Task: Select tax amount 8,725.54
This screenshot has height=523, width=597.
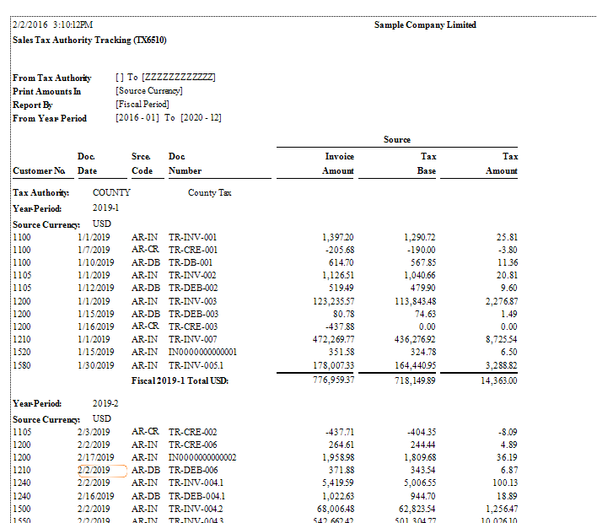Action: (x=502, y=339)
